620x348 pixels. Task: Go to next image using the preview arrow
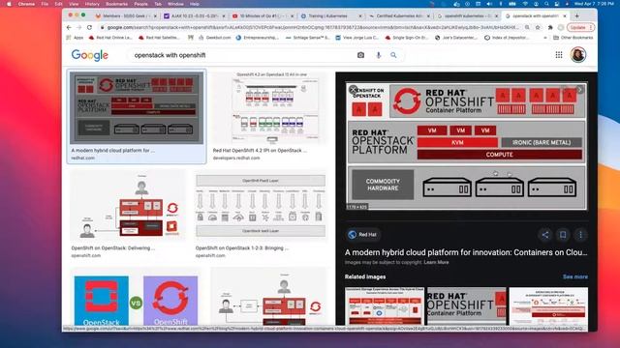580,90
